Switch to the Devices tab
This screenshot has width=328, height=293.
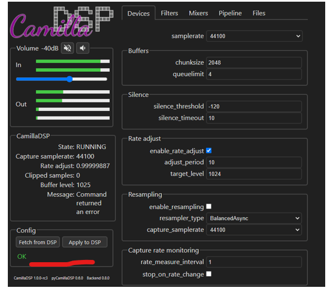[138, 13]
